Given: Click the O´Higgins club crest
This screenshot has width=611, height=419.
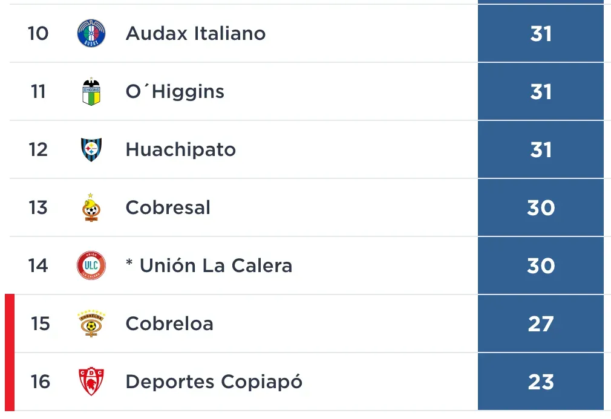Looking at the screenshot, I should [x=90, y=91].
